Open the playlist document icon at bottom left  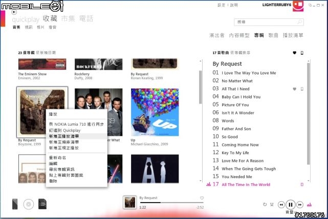tap(42, 204)
